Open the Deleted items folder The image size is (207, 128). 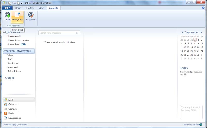(14, 71)
